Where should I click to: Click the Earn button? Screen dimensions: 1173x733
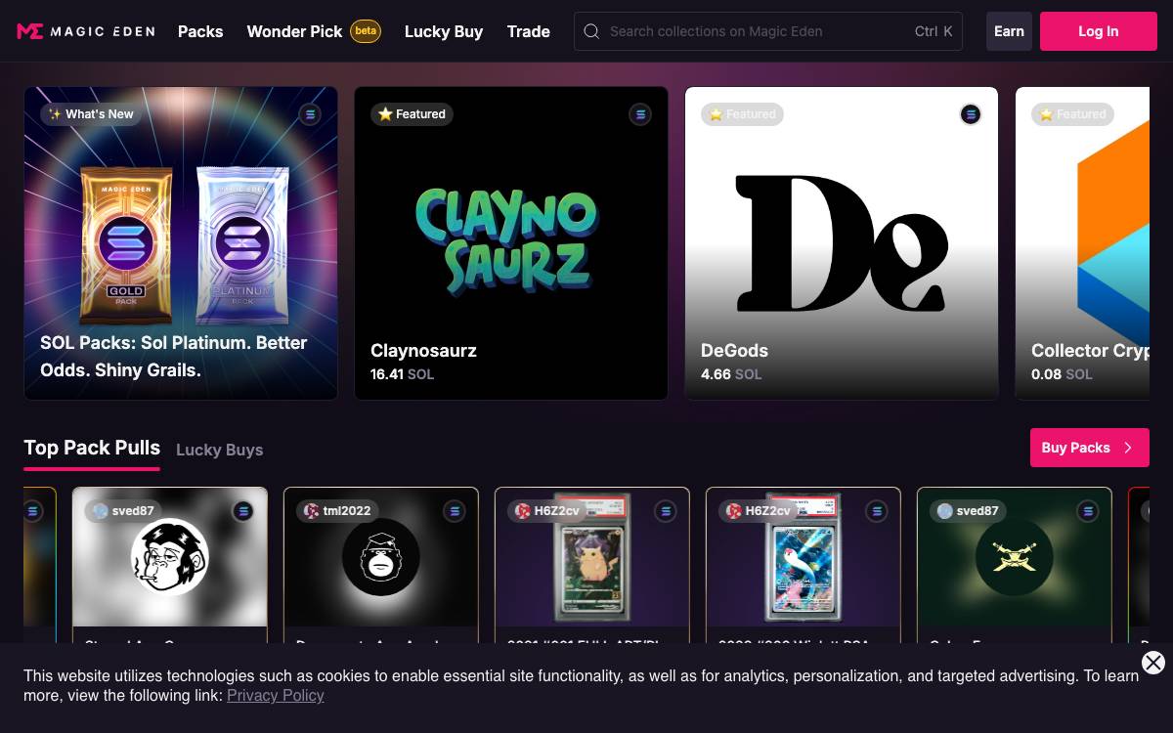tap(1009, 31)
